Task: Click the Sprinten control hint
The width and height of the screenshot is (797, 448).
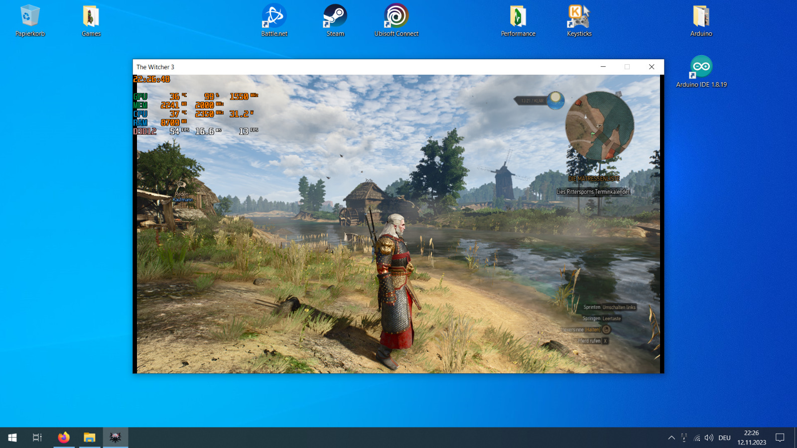Action: click(610, 307)
